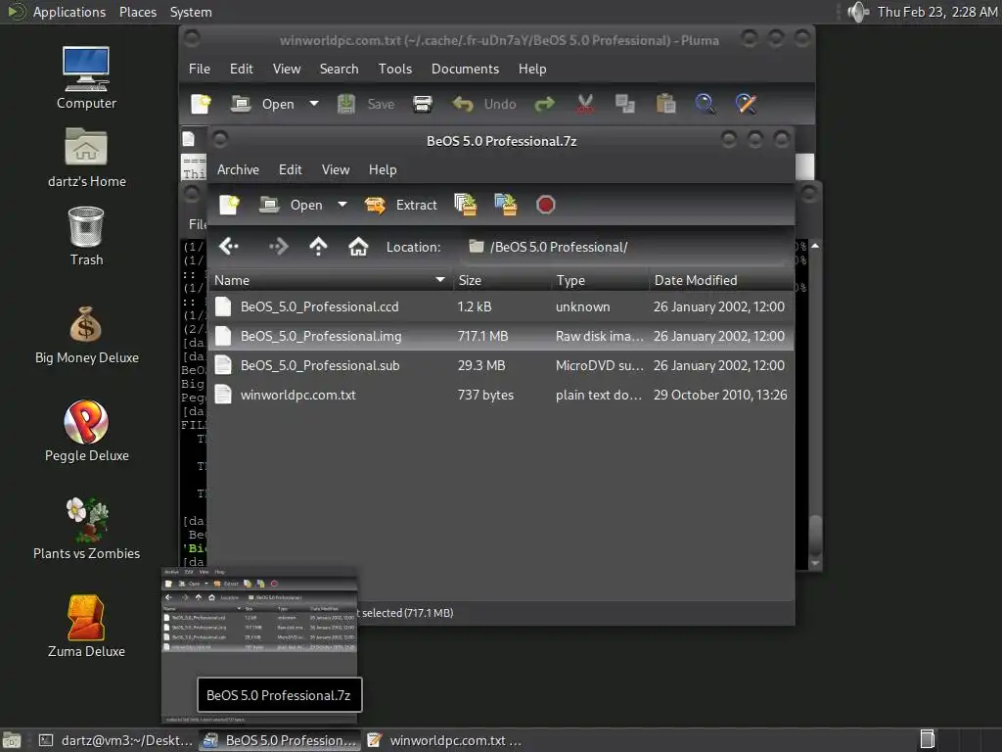Click the new archive icon in archive manager toolbar
Viewport: 1002px width, 752px height.
pos(229,205)
